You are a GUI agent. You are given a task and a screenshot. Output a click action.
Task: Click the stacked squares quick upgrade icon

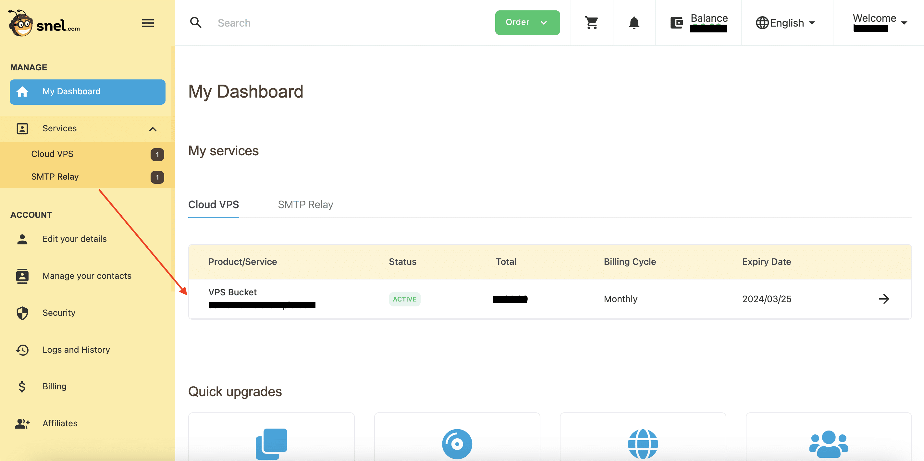(271, 444)
